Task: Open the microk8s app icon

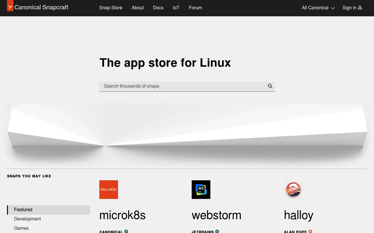Action: tap(109, 190)
